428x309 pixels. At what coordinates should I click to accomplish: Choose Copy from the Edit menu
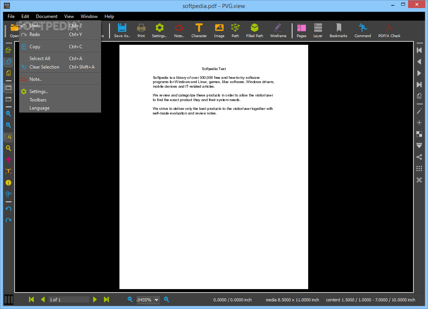pos(60,47)
